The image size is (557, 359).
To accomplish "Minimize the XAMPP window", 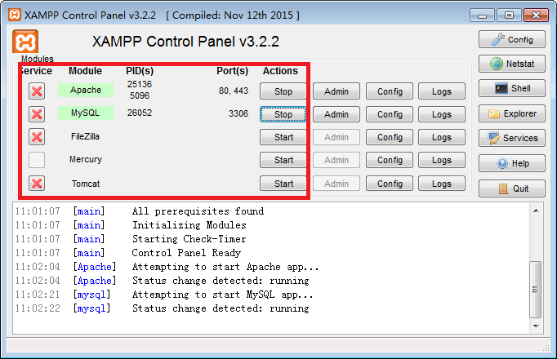I will pos(482,16).
